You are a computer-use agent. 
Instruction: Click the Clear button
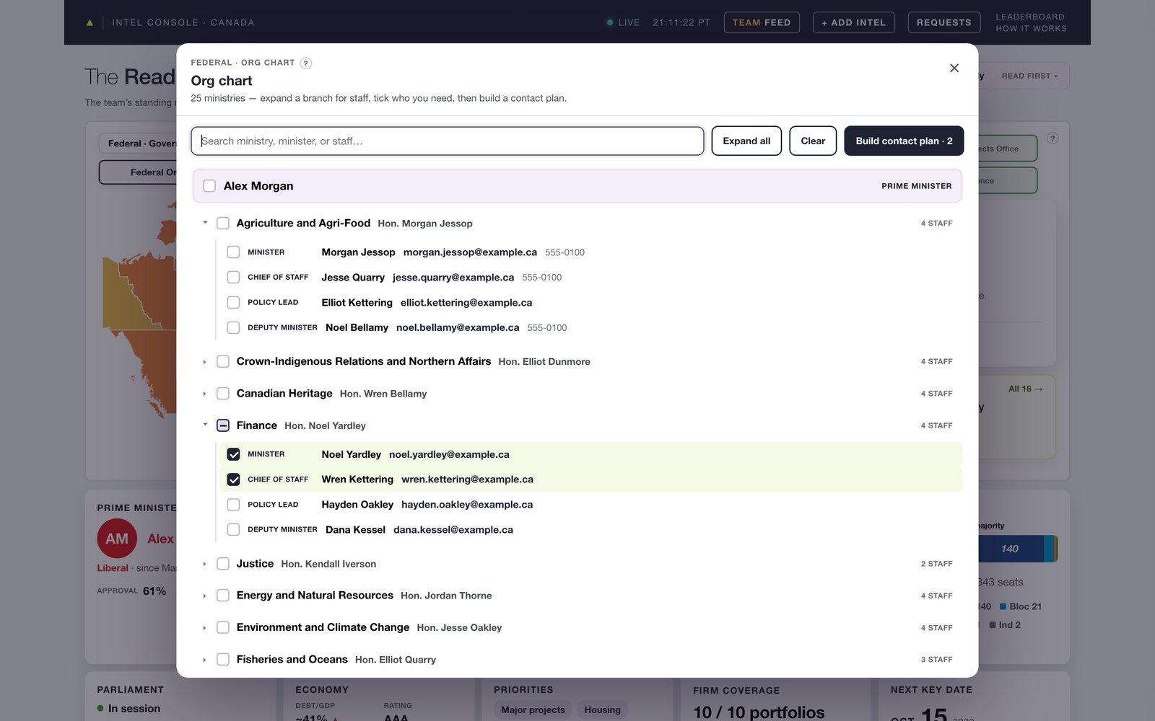[813, 141]
